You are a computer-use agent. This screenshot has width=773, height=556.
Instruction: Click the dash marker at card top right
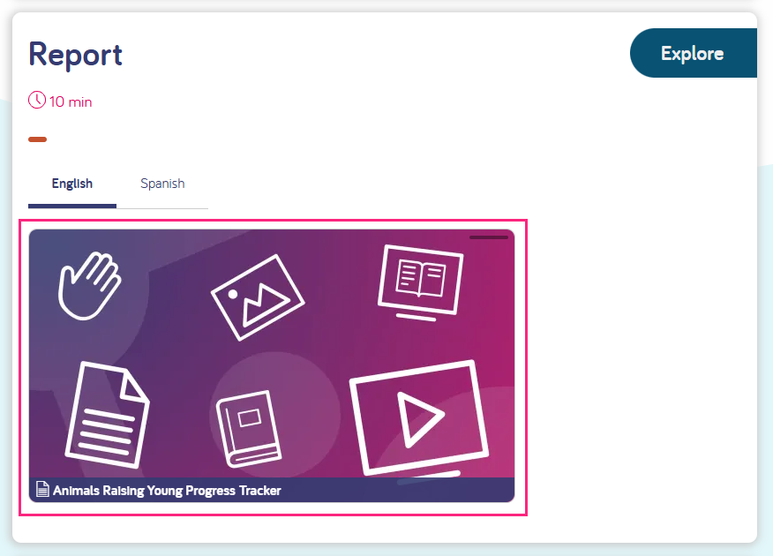[x=488, y=237]
